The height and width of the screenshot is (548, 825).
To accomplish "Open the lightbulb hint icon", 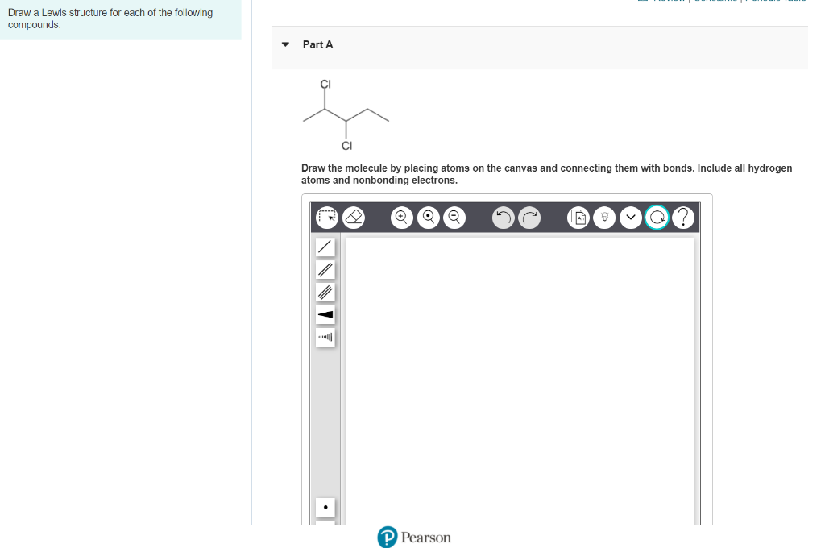I will [x=604, y=218].
